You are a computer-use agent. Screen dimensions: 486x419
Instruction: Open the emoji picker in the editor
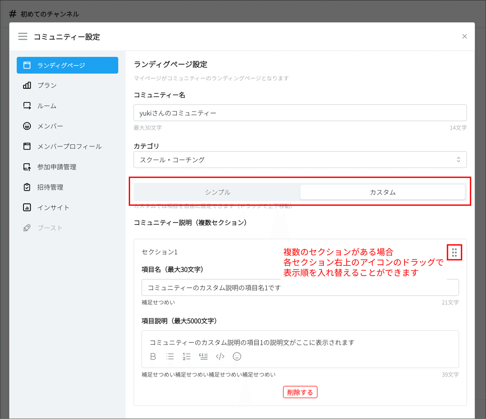click(237, 357)
